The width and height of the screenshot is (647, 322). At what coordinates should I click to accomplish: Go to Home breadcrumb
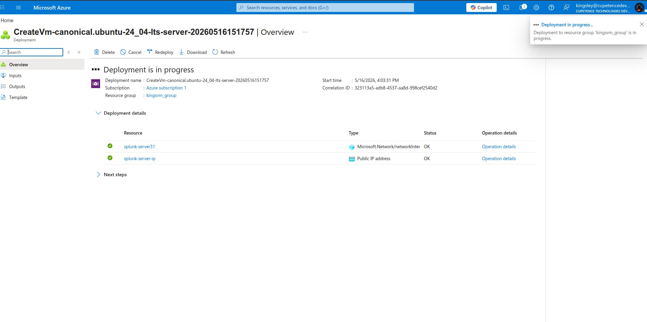(x=7, y=20)
